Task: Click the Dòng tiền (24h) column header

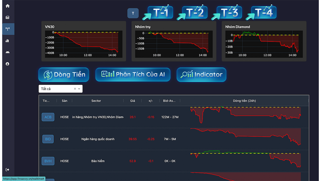Action: point(244,101)
